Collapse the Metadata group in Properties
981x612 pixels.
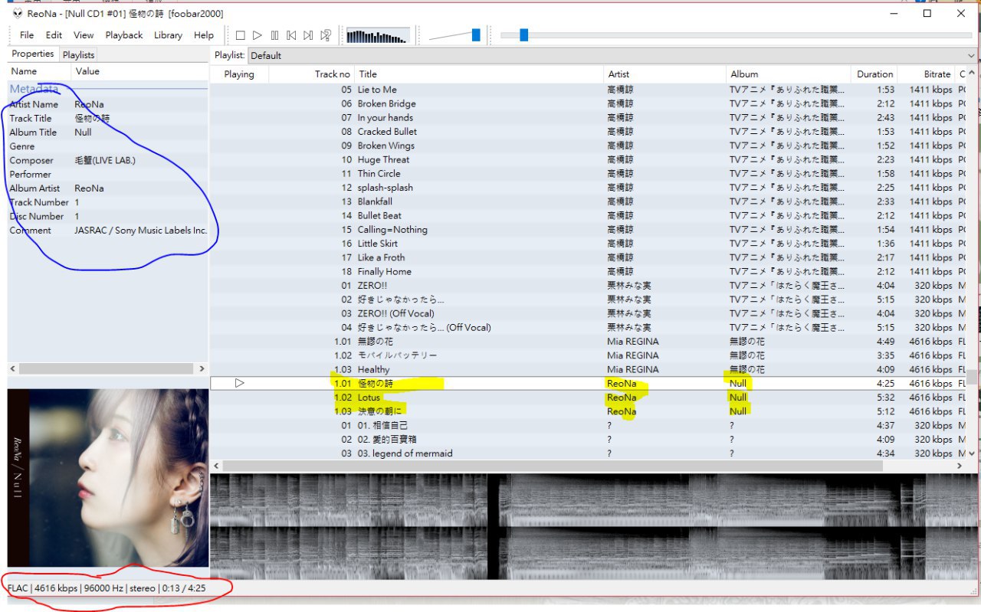click(x=34, y=89)
